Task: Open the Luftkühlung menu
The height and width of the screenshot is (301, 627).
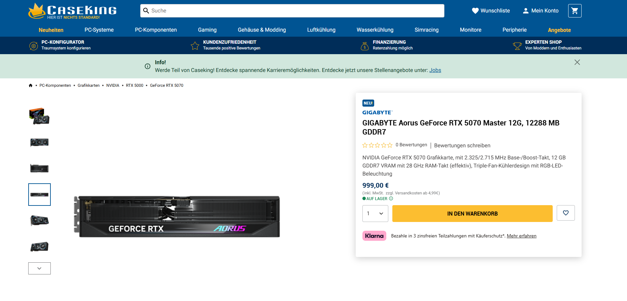Action: click(x=321, y=30)
